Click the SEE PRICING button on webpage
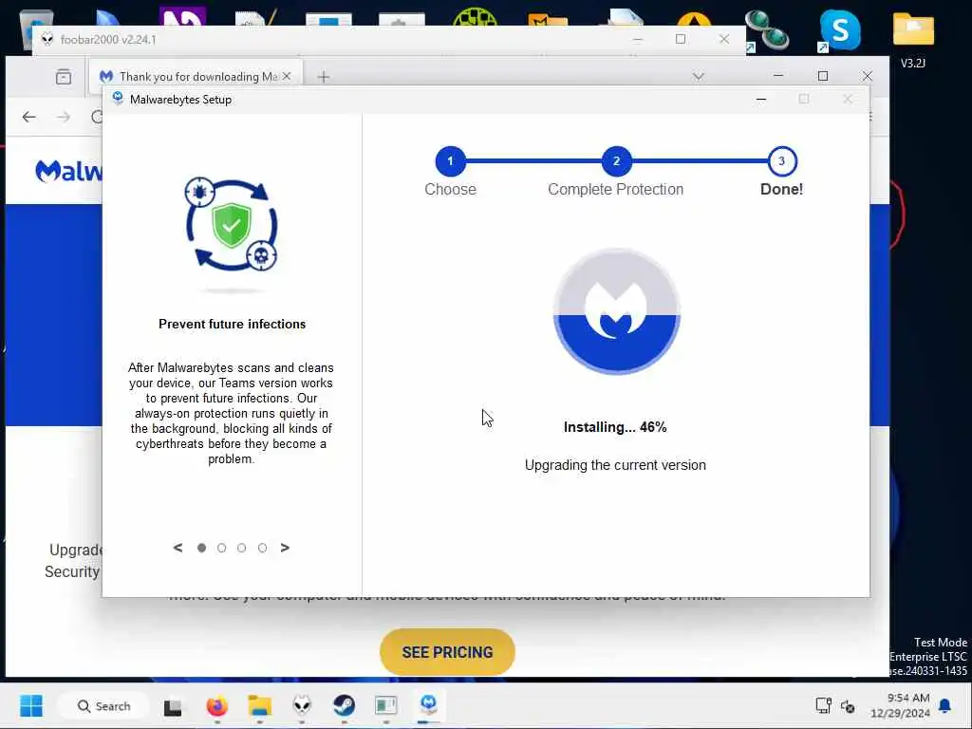Image resolution: width=972 pixels, height=729 pixels. coord(447,652)
